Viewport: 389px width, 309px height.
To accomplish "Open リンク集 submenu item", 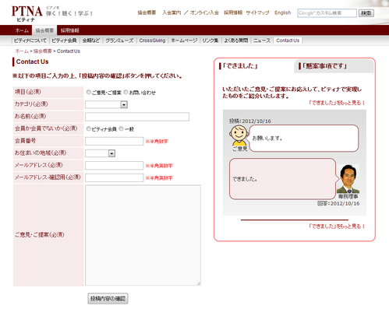I will [x=210, y=40].
